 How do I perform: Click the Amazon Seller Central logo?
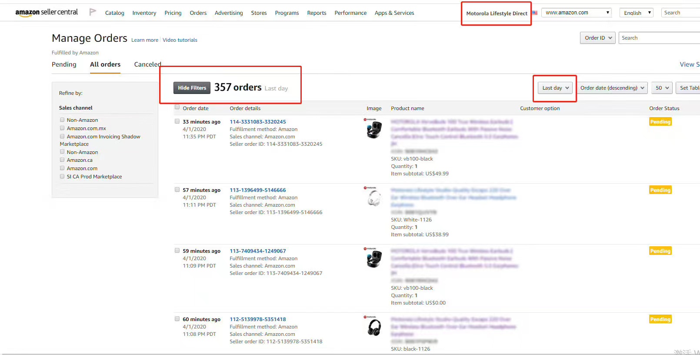coord(47,13)
